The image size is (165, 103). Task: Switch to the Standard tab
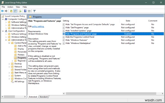[x=43, y=97]
